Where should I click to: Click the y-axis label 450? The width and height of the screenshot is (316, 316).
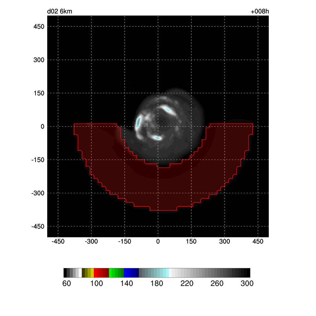click(39, 27)
